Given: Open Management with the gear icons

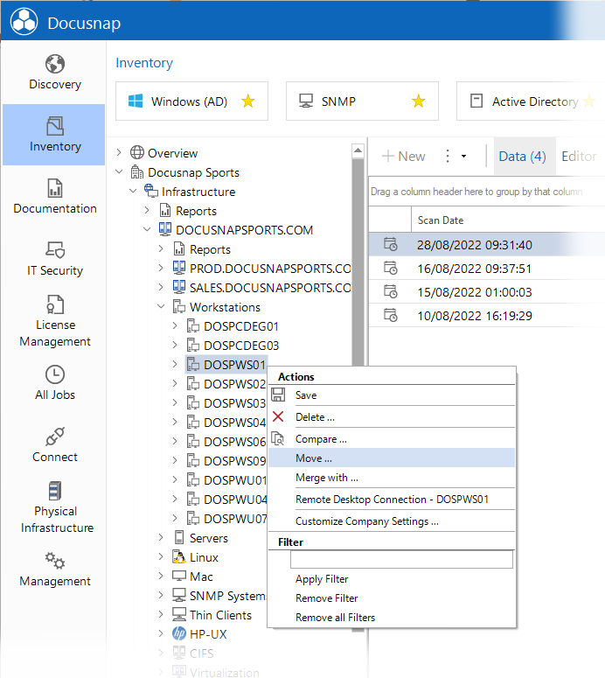Looking at the screenshot, I should [x=55, y=569].
